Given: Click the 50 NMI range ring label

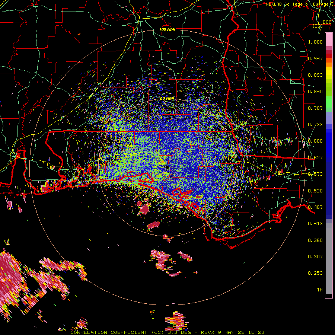Looking at the screenshot, I should (x=167, y=98).
